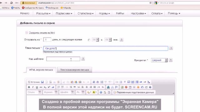Open the Помощь menu
Viewport: 200px width, 112px height.
click(174, 13)
